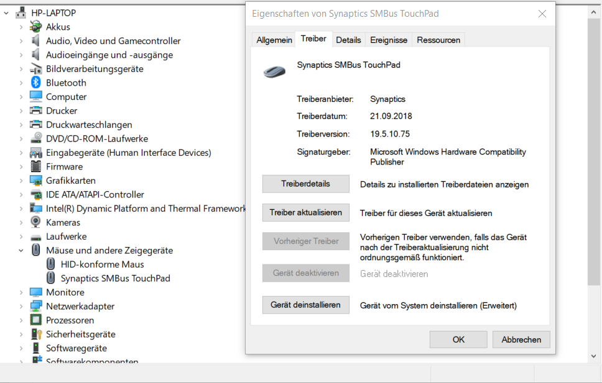Select the Sicherheitsgeräte tree row
Image resolution: width=602 pixels, height=383 pixels.
(x=81, y=335)
